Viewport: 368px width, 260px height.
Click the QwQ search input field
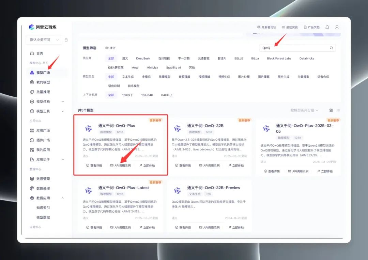tap(293, 48)
